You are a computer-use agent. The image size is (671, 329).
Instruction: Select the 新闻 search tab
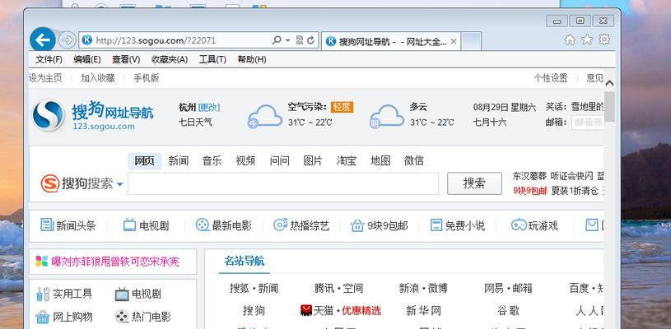[178, 161]
